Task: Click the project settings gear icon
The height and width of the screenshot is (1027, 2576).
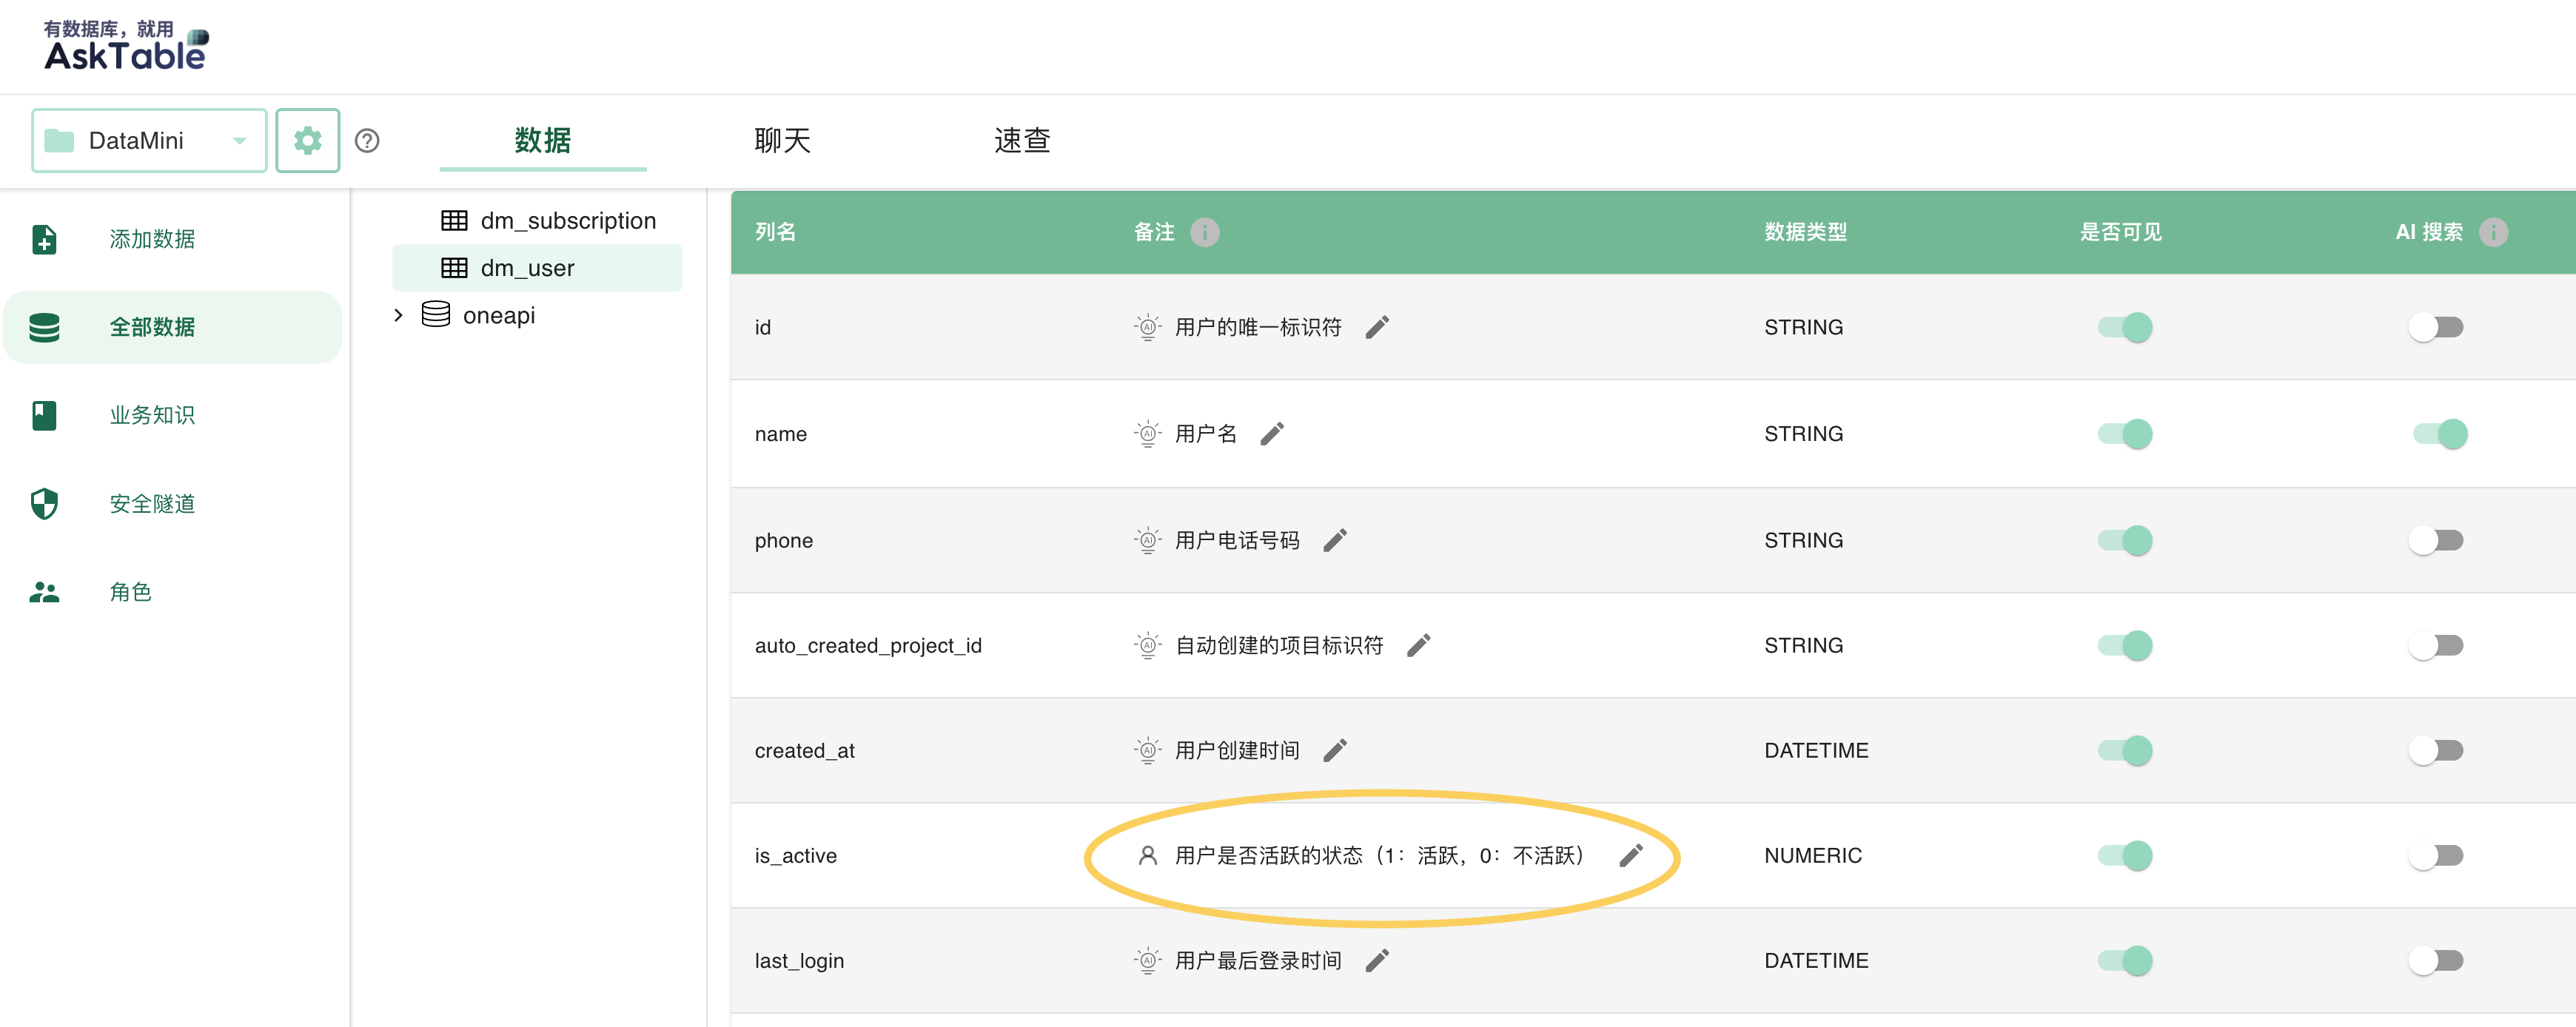Action: coord(307,140)
